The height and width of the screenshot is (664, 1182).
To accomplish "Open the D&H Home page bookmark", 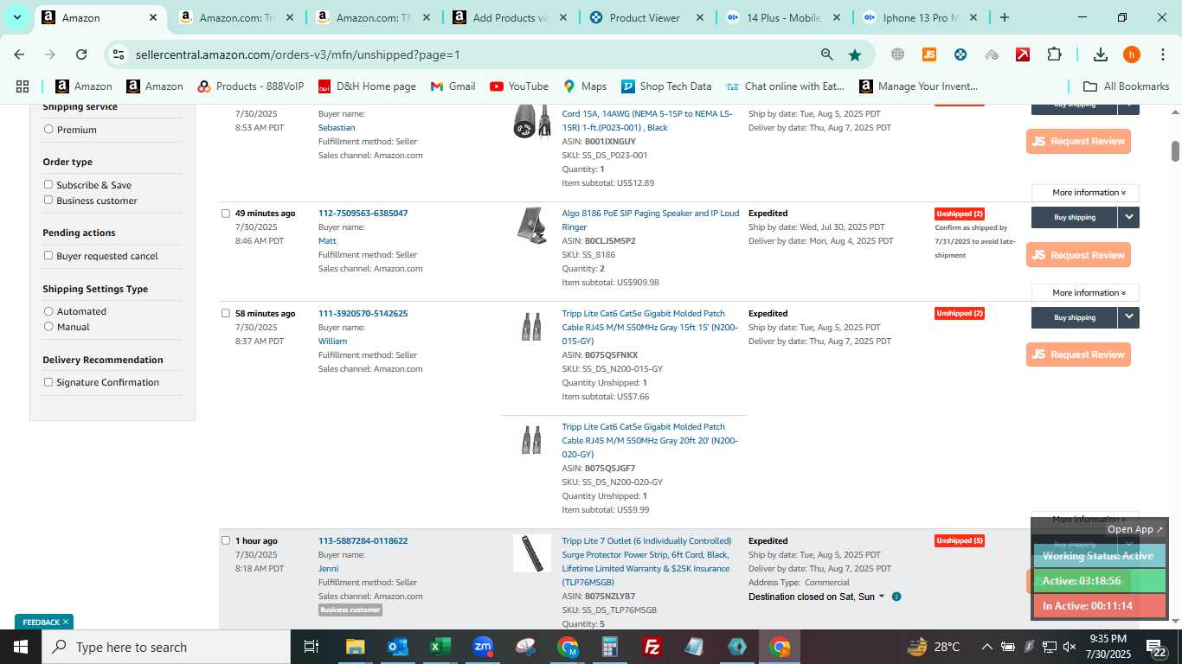I will (x=367, y=86).
